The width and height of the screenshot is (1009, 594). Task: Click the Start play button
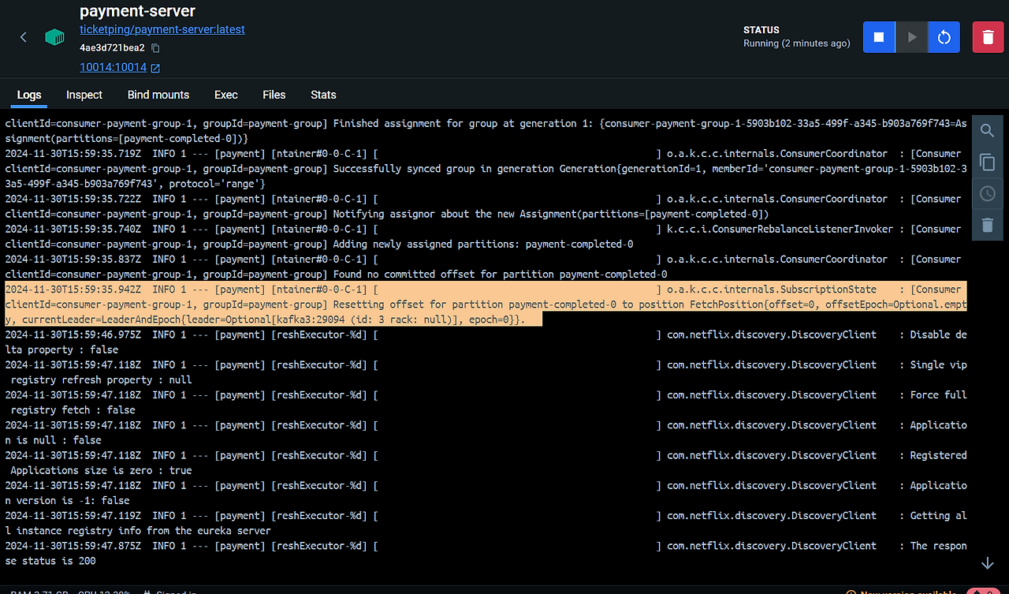[x=912, y=37]
